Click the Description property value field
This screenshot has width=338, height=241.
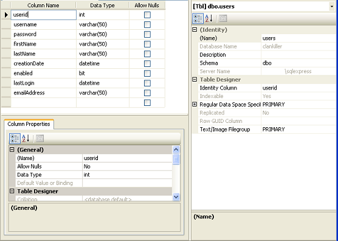click(298, 55)
